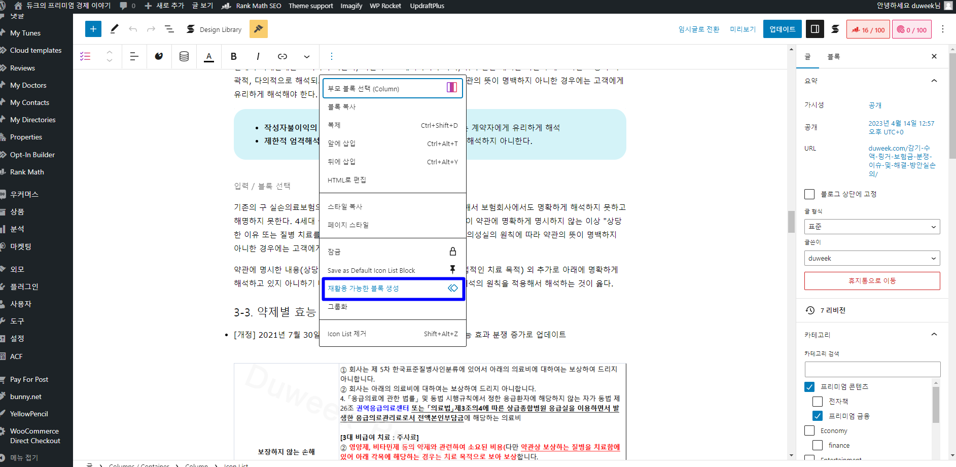
Task: Click the 휴지통으로 이동 button
Action: pyautogui.click(x=872, y=281)
